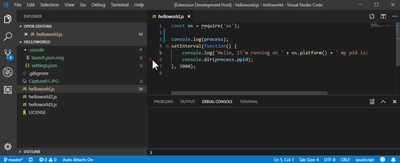Screen dimensions: 400x163
Task: Toggle the breakpoint on line 6
Action: (151, 60)
